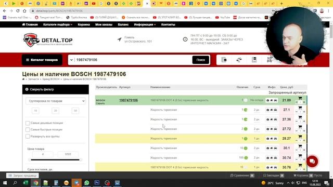
Task: Go back in browser history
Action: 5,11
